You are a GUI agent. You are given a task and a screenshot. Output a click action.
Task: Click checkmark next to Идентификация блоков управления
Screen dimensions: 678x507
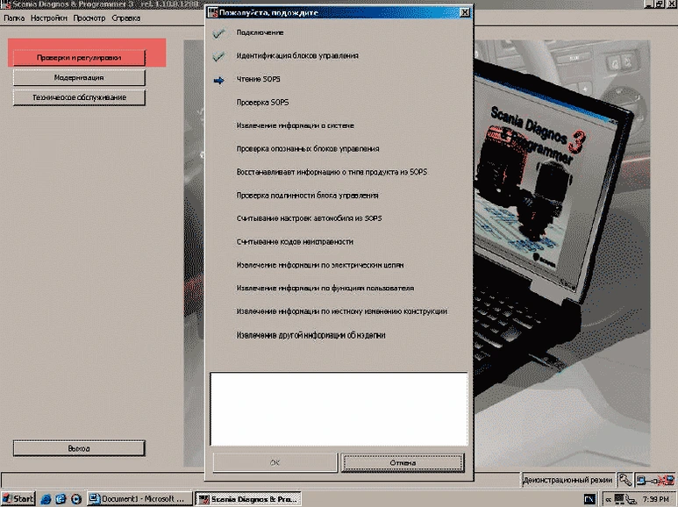[x=218, y=55]
